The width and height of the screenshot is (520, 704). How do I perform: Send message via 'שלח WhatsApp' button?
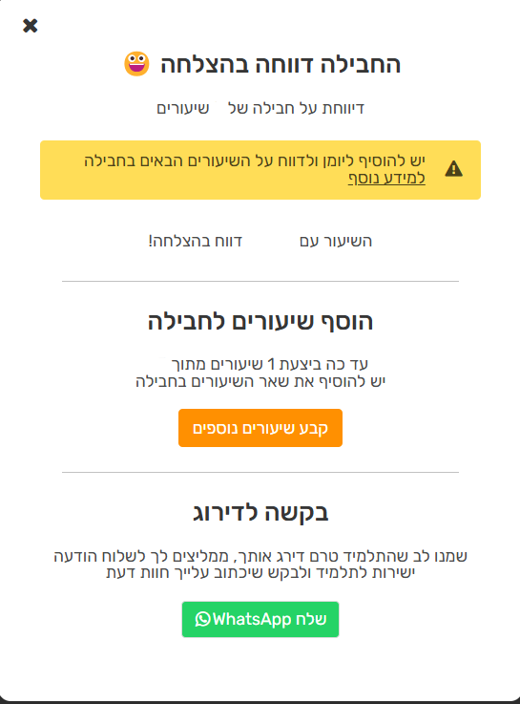click(x=260, y=619)
